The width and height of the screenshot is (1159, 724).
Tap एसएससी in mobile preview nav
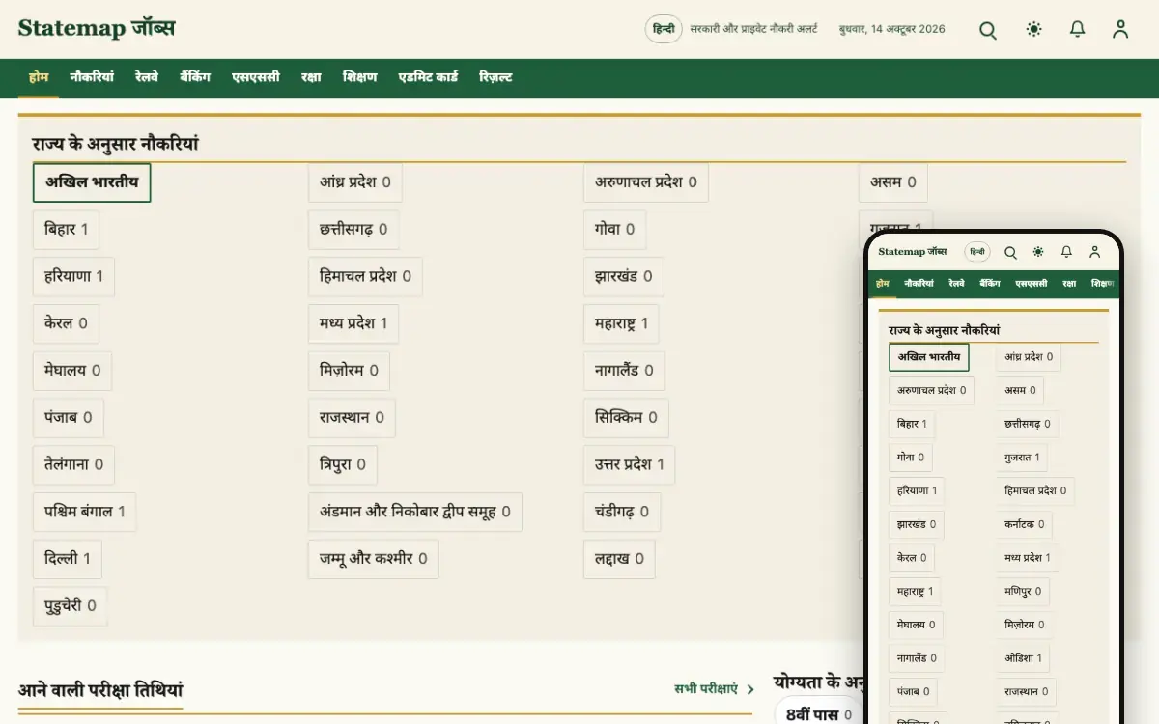[1031, 284]
